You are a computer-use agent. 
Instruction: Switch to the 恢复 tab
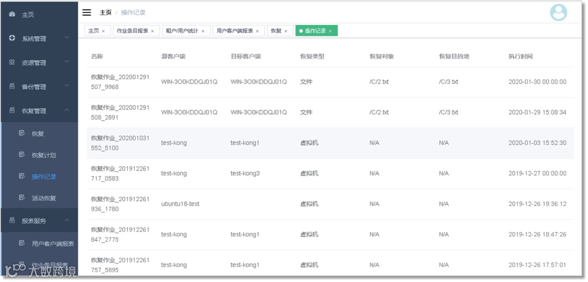(x=280, y=30)
